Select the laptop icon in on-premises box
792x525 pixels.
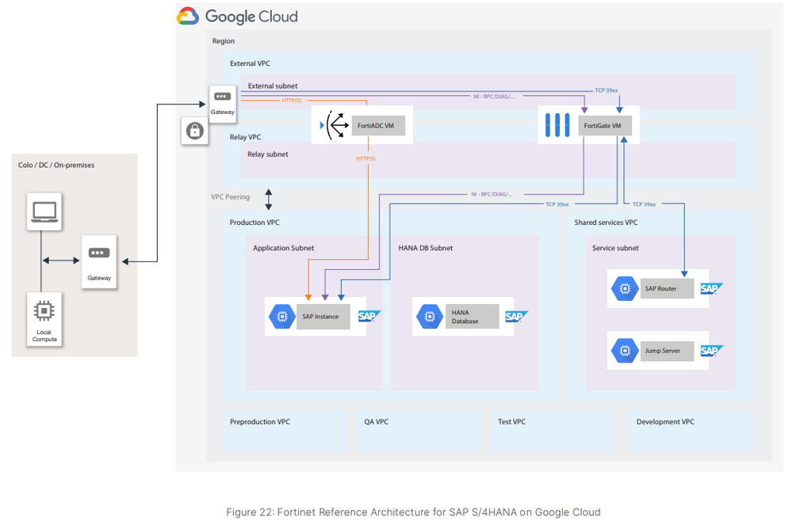44,211
